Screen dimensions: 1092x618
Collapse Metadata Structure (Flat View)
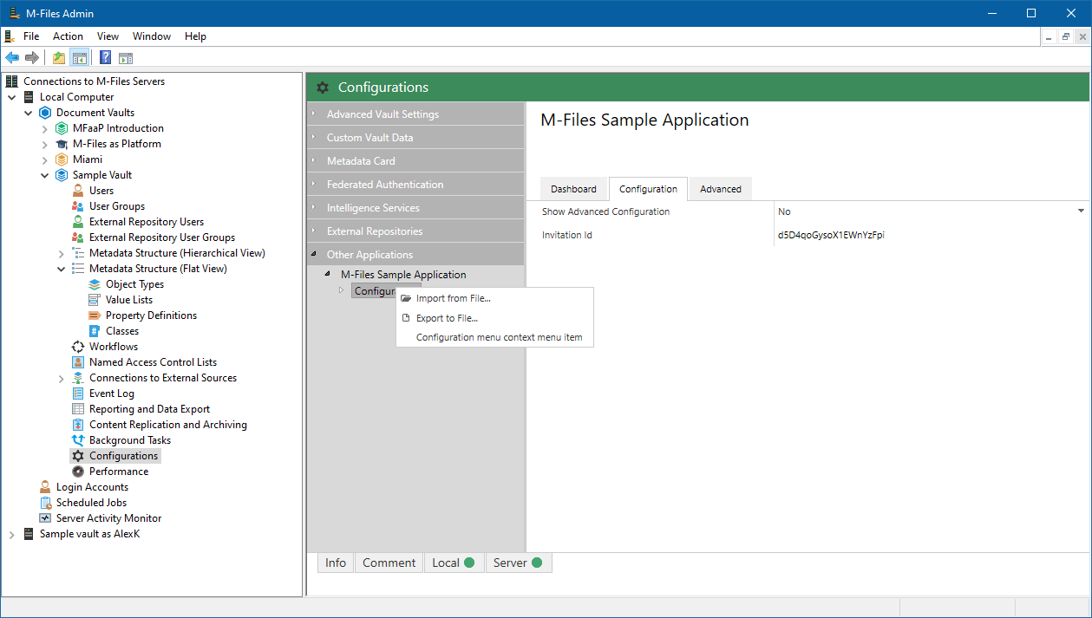(x=62, y=269)
